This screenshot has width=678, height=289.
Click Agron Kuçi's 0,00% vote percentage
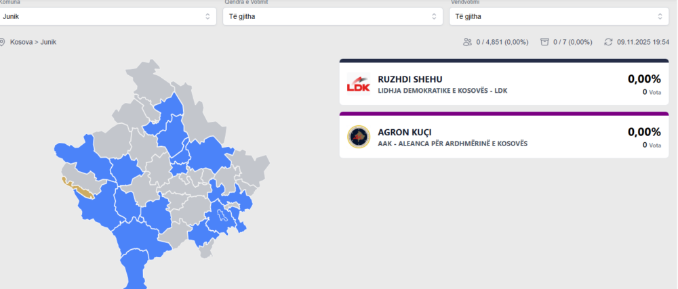(643, 132)
